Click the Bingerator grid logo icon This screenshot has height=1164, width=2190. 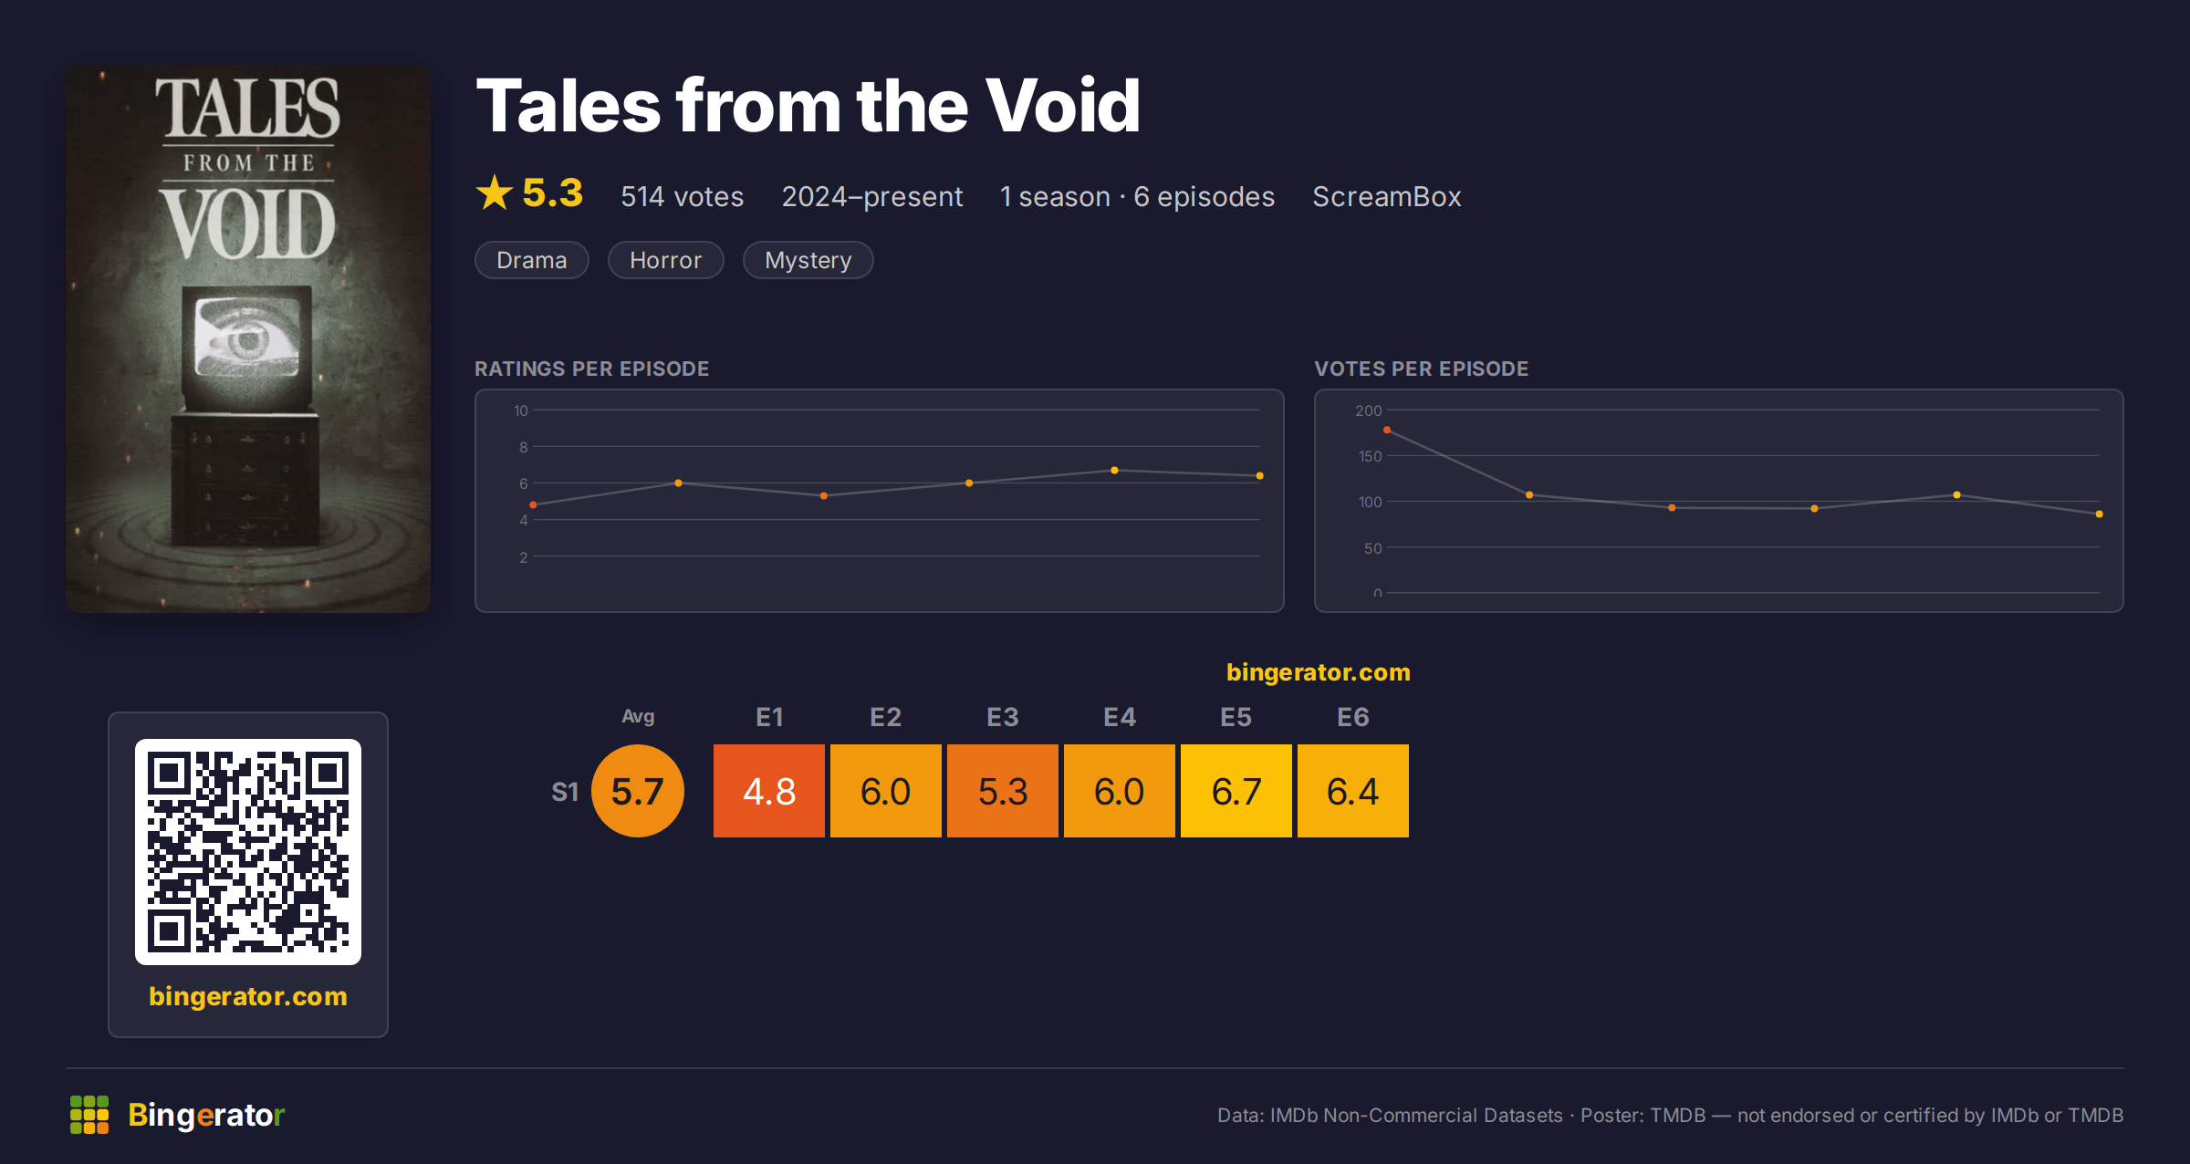click(x=89, y=1115)
